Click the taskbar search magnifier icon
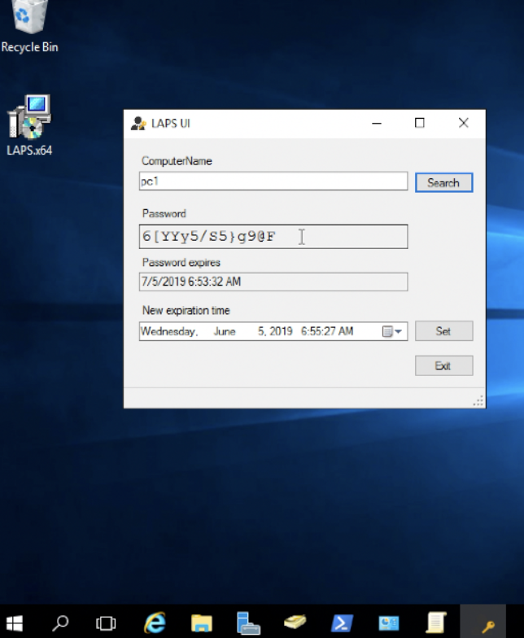 [60, 623]
